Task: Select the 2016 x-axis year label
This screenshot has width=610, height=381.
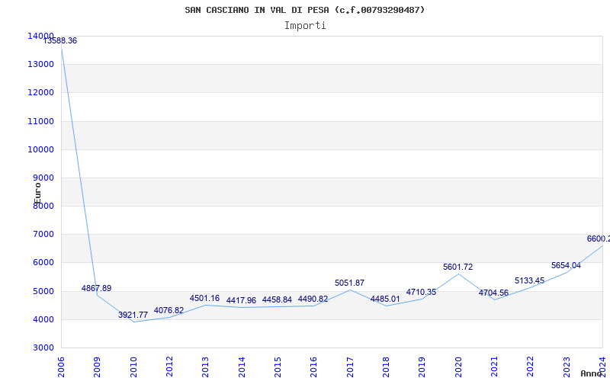Action: click(x=313, y=367)
